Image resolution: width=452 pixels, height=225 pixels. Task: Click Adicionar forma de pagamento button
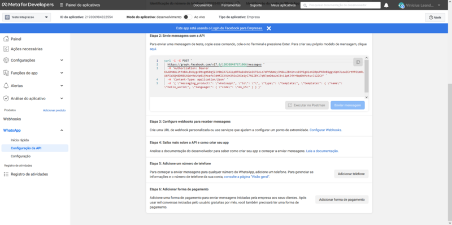(x=342, y=200)
